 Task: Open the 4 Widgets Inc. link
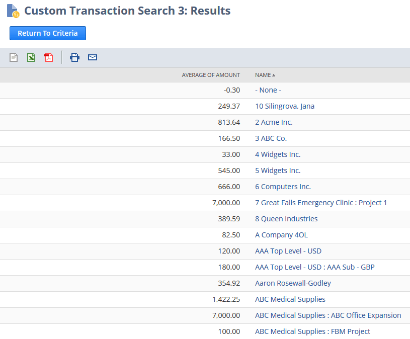pyautogui.click(x=278, y=154)
